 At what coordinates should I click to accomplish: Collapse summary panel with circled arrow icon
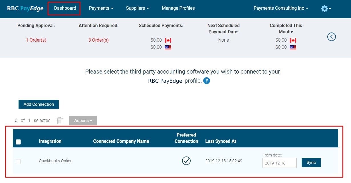(x=331, y=37)
